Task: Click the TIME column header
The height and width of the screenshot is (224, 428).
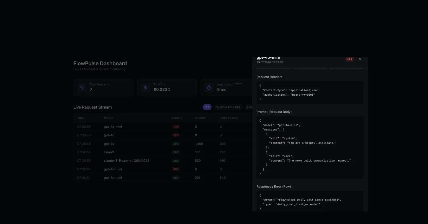Action: click(x=81, y=118)
